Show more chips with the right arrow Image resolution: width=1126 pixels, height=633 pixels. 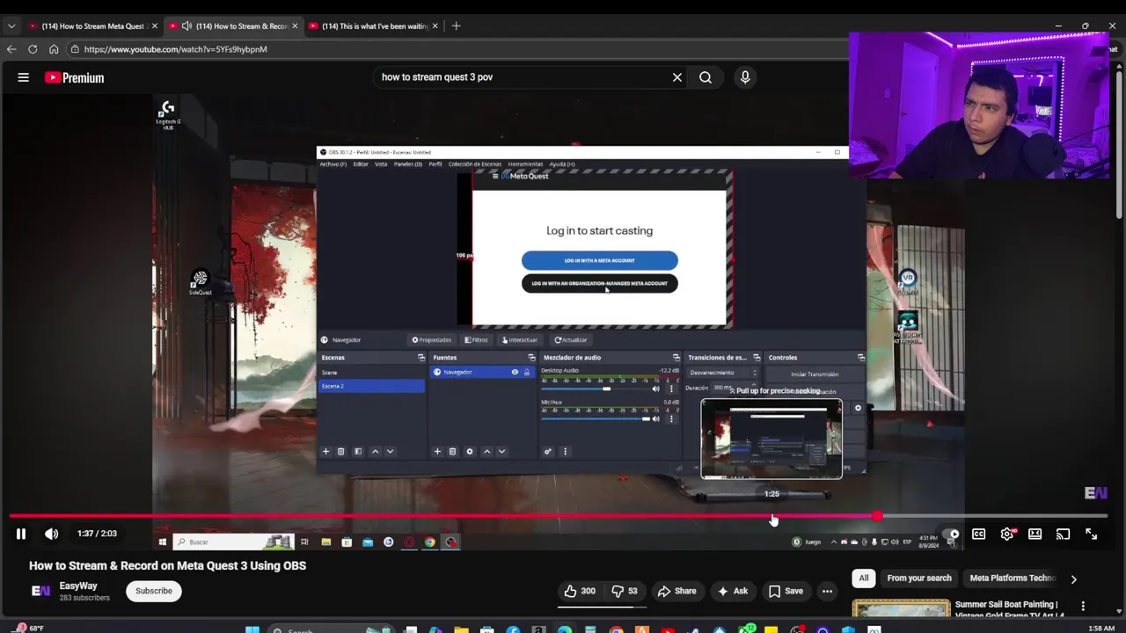pyautogui.click(x=1073, y=578)
